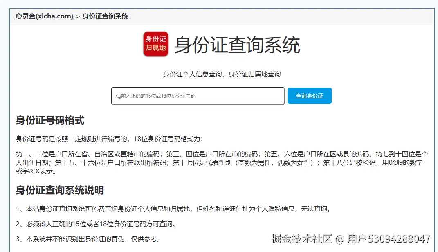Screen dimensions: 438x252
Task: Click the heading 身份证查询系统说明
Action: 60,190
